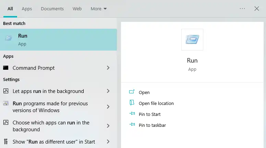
Task: Switch to the Apps tab
Action: pos(27,9)
